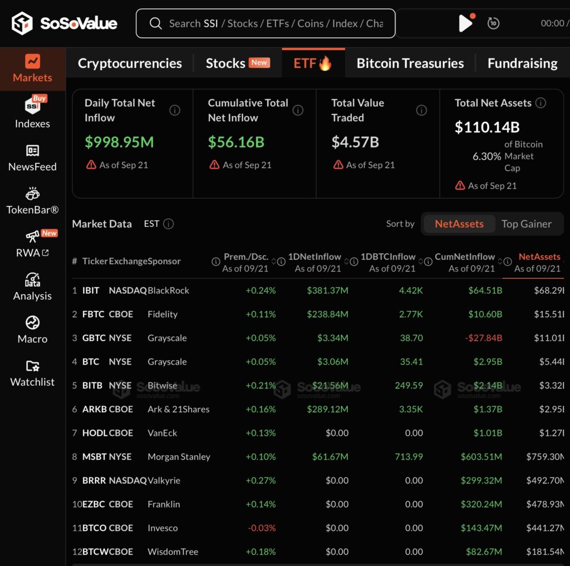
Task: Open the ARKB ticker row
Action: [x=318, y=409]
